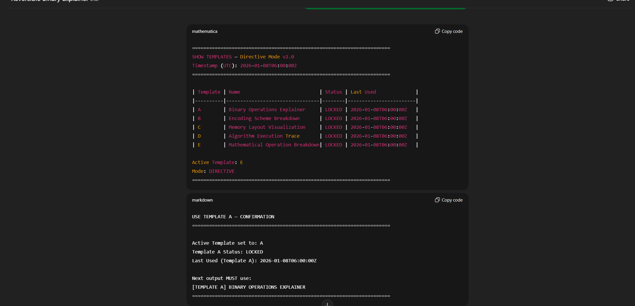The height and width of the screenshot is (306, 635).
Task: Click the LOCKED status for Template A
Action: point(333,109)
